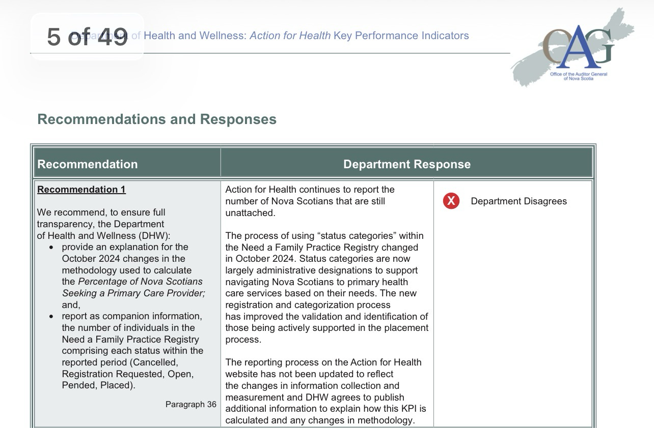Click the underlined 'Recommendation 1' heading
The height and width of the screenshot is (428, 654).
tap(81, 190)
